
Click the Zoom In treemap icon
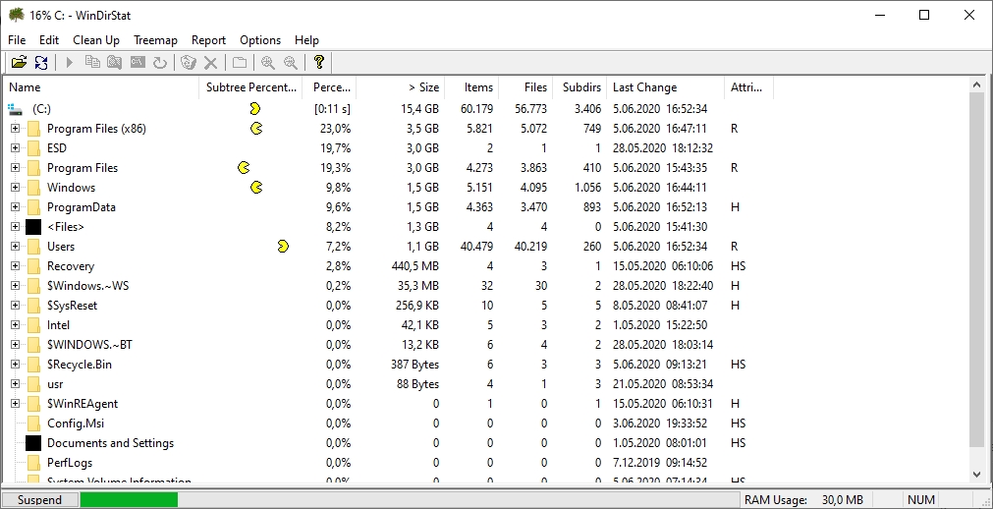268,62
